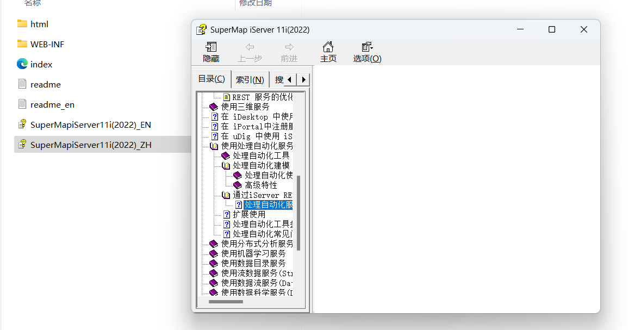Open the partially hidden 搜 search tab
Viewport: 628px width, 330px height.
coord(278,80)
